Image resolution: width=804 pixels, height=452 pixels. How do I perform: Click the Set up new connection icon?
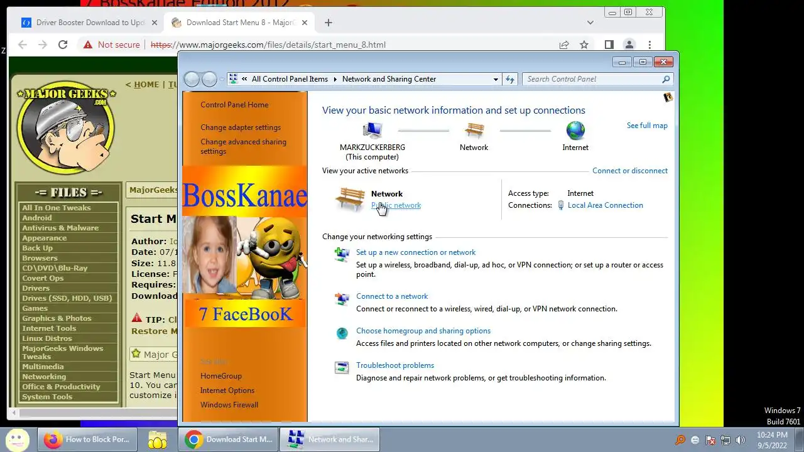pos(342,254)
